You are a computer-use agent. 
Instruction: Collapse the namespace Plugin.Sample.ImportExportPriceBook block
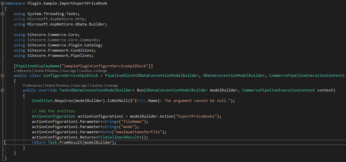tap(2, 3)
